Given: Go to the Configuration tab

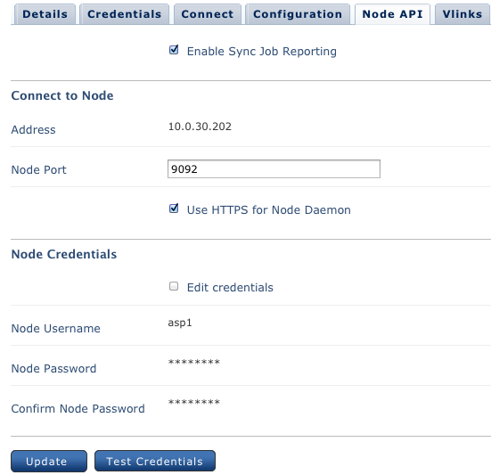Looking at the screenshot, I should [x=298, y=14].
